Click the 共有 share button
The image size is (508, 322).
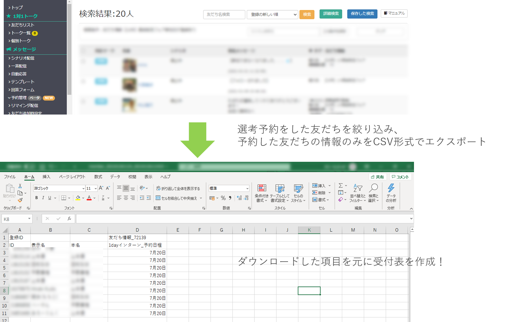[378, 177]
